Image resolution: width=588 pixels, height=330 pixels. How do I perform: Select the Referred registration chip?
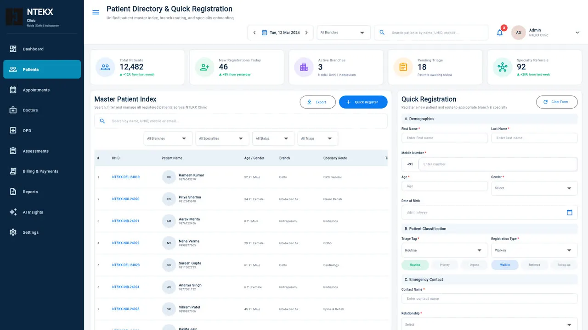(x=534, y=265)
